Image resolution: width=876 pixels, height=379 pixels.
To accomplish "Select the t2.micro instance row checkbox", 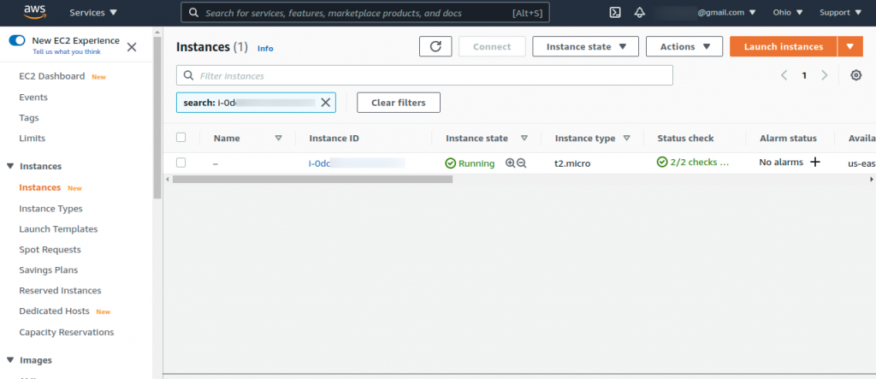I will [181, 163].
